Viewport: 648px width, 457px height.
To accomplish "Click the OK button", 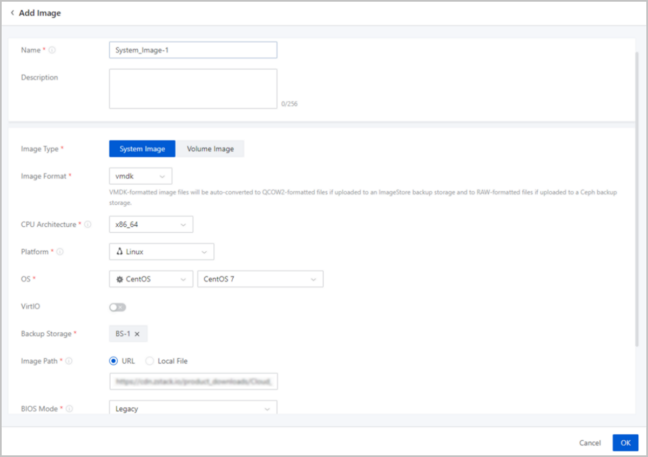I will 625,443.
